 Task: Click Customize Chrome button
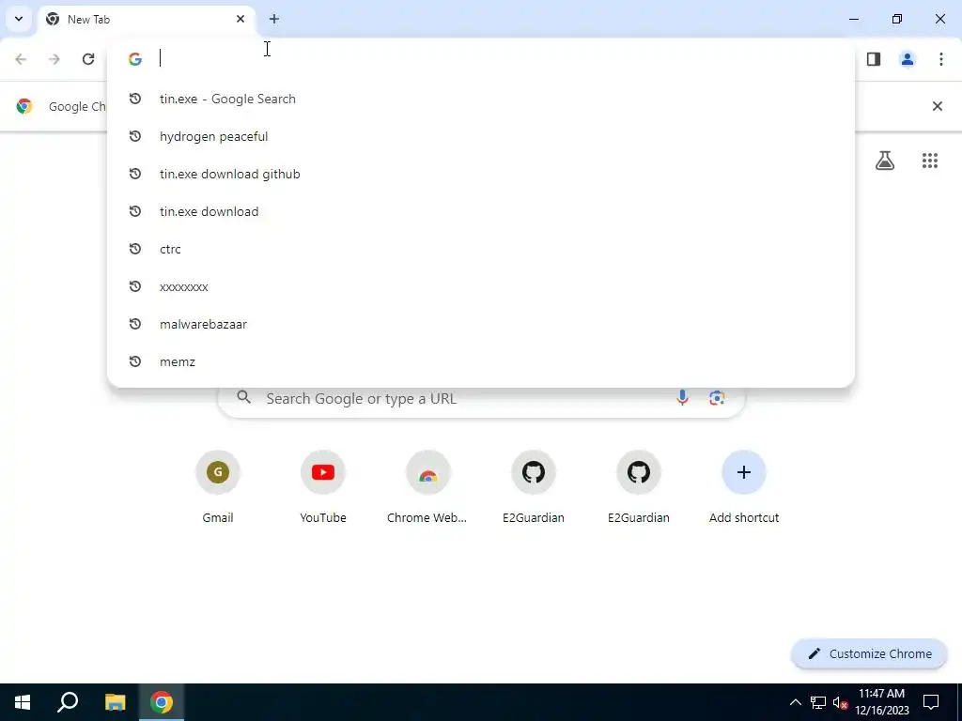click(x=869, y=653)
